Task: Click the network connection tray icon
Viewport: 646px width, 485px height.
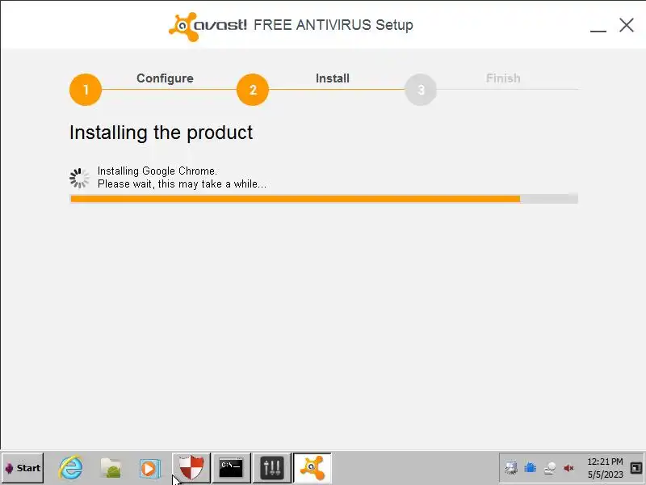Action: (x=550, y=468)
